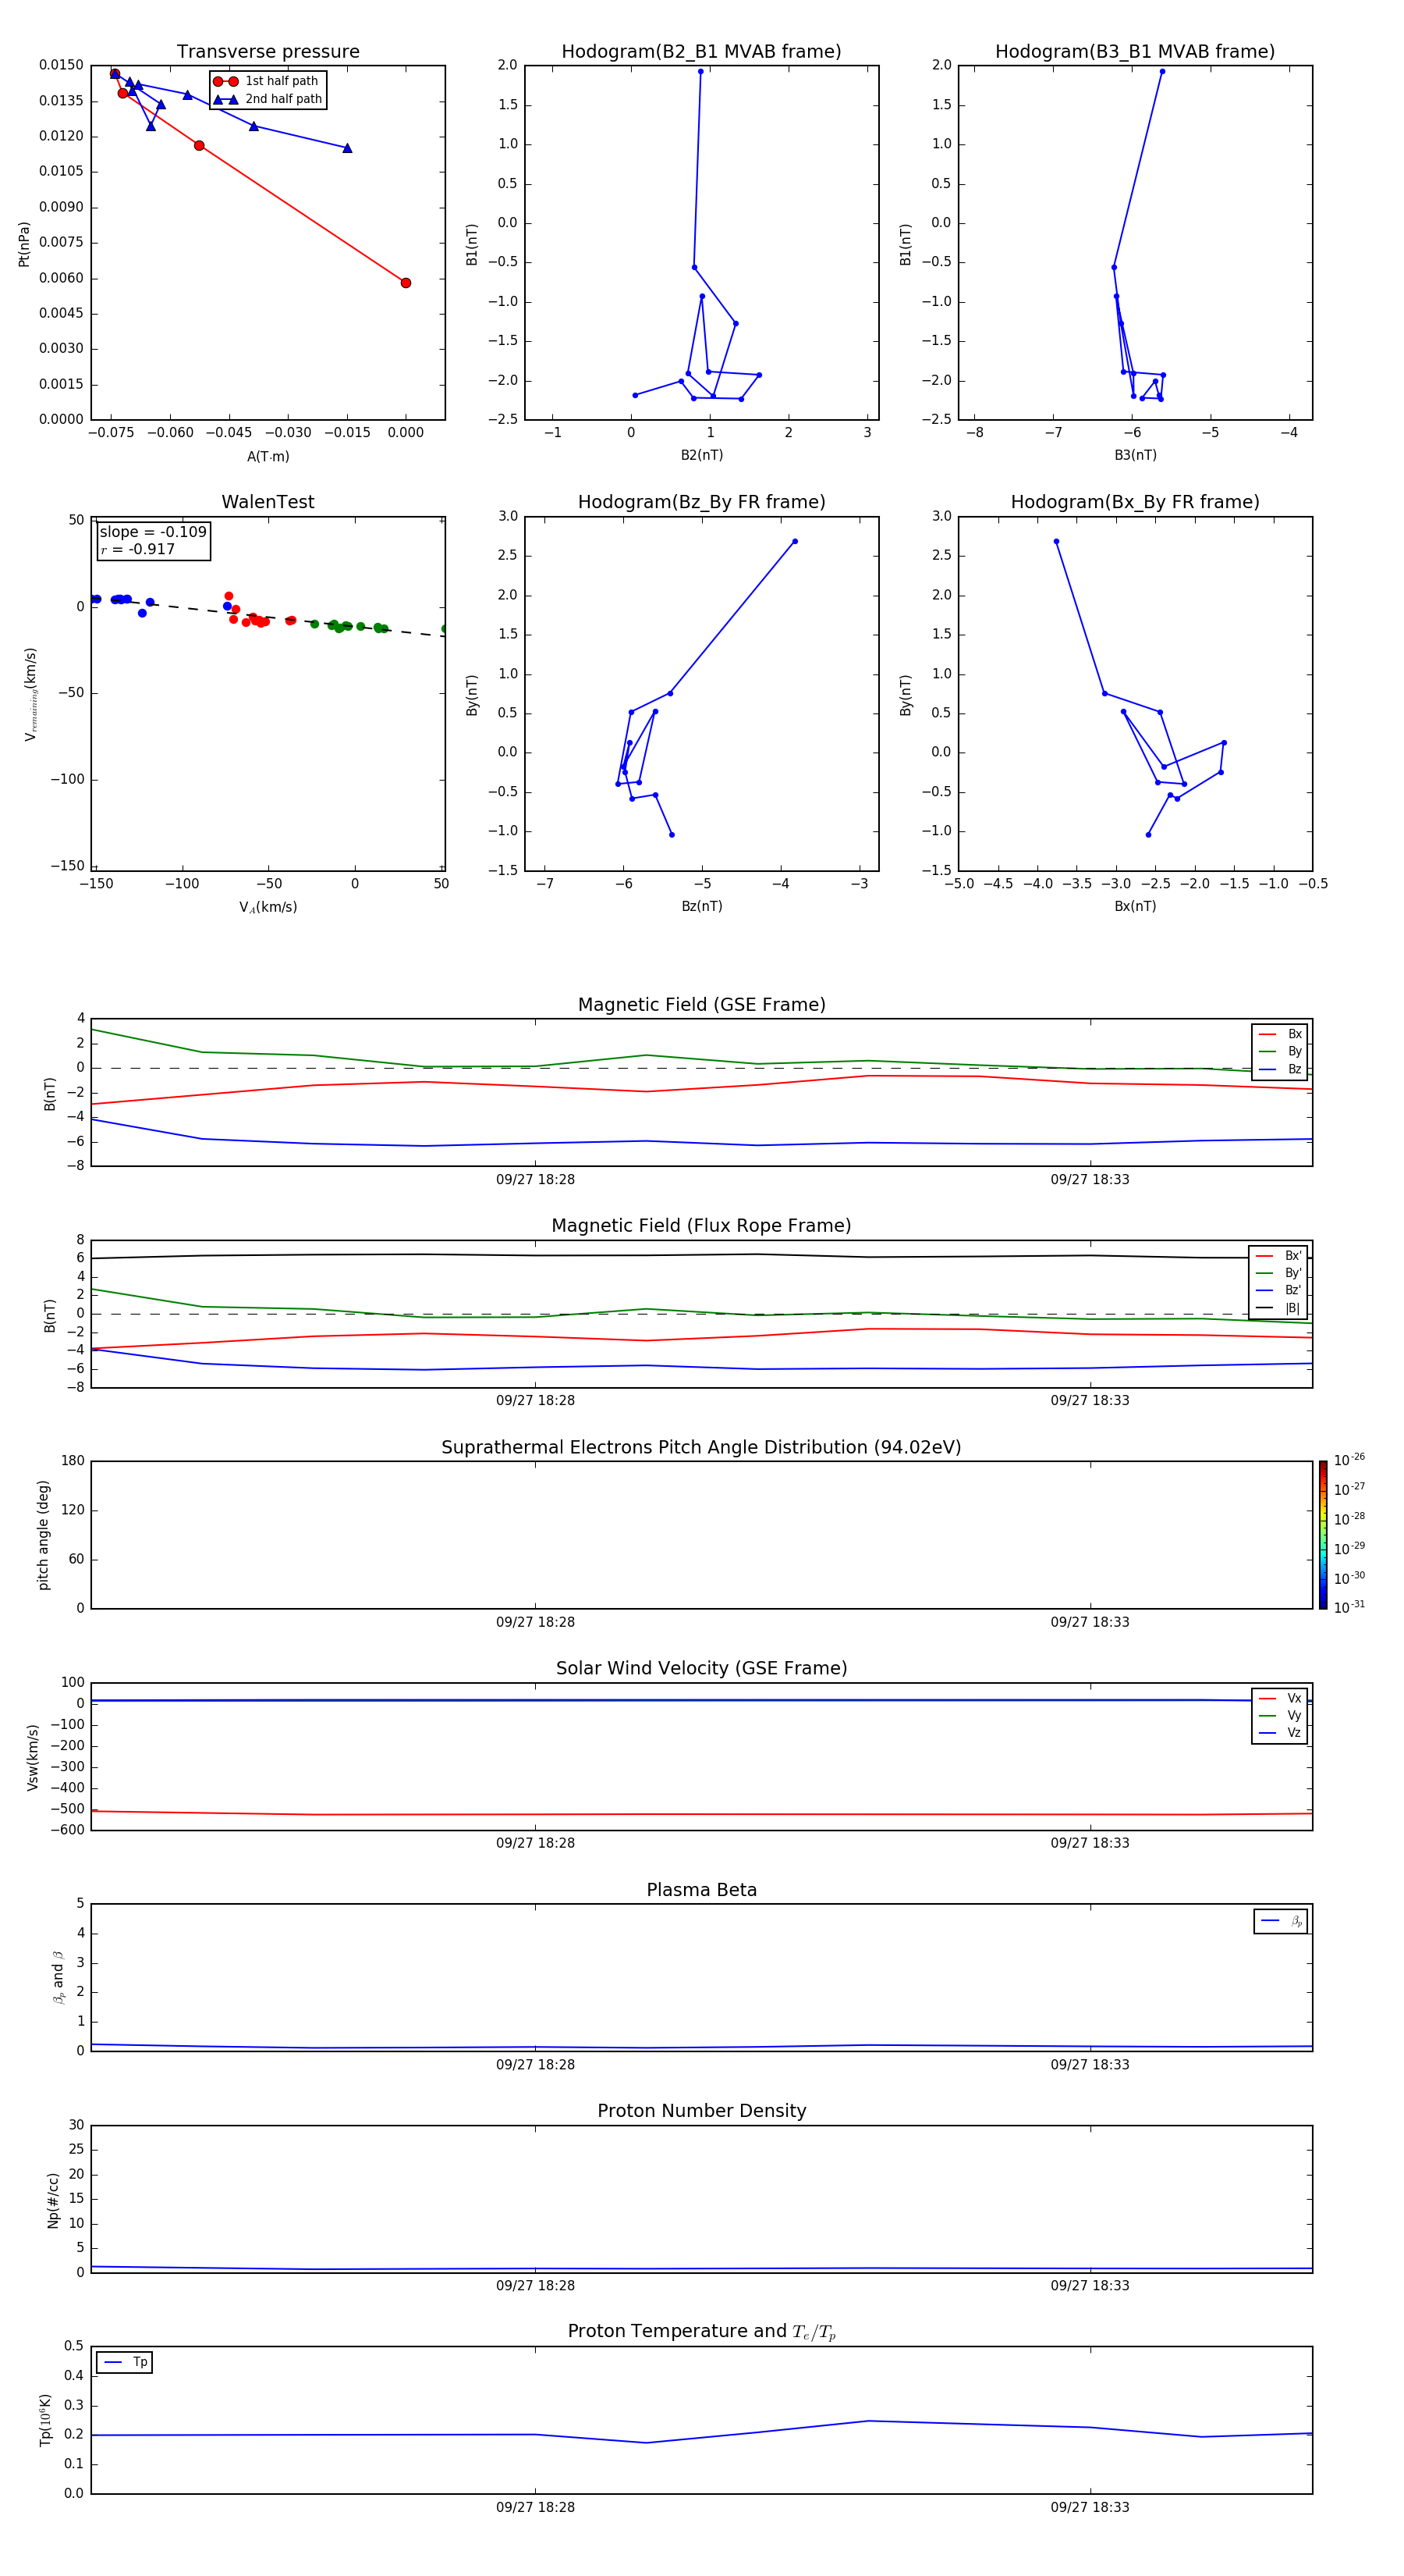Screen dimensions: 1404x2576
Task: Click the "pitch angle (deg)" y-axis label
Action: tap(43, 1535)
